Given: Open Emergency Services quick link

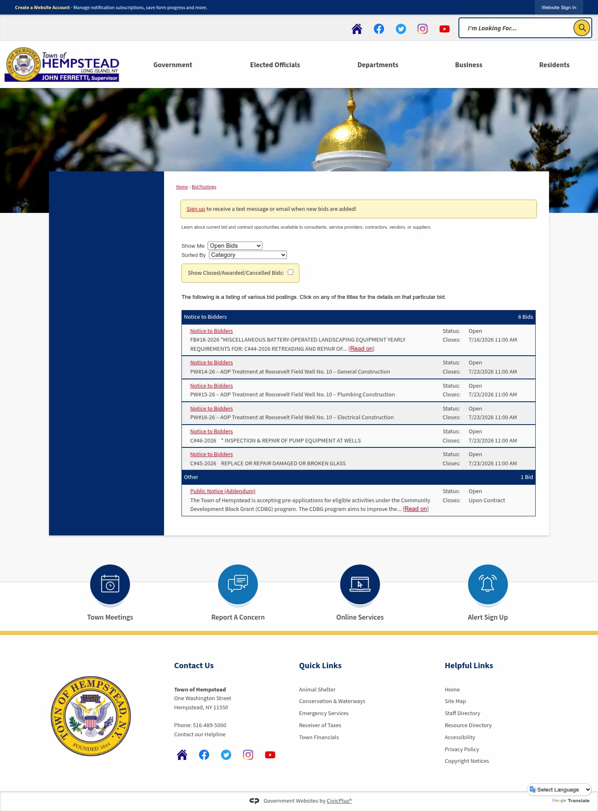Looking at the screenshot, I should pos(324,713).
